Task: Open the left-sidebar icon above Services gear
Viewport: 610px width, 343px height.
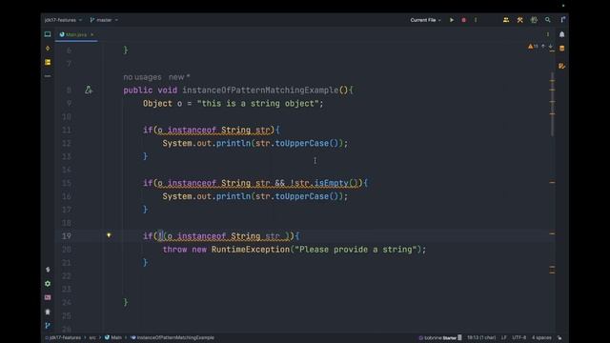Action: tap(48, 270)
